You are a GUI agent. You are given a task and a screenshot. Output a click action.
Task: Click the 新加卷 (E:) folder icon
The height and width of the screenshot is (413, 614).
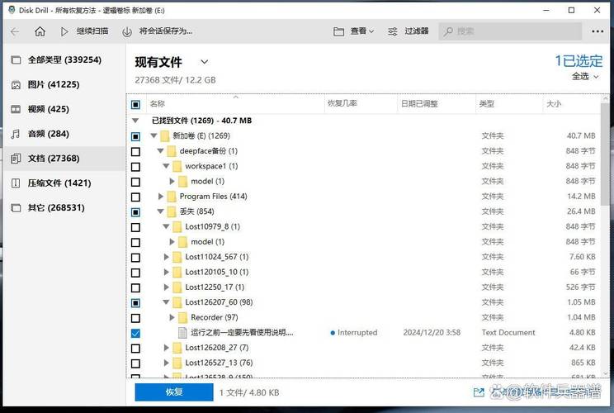[x=165, y=136]
